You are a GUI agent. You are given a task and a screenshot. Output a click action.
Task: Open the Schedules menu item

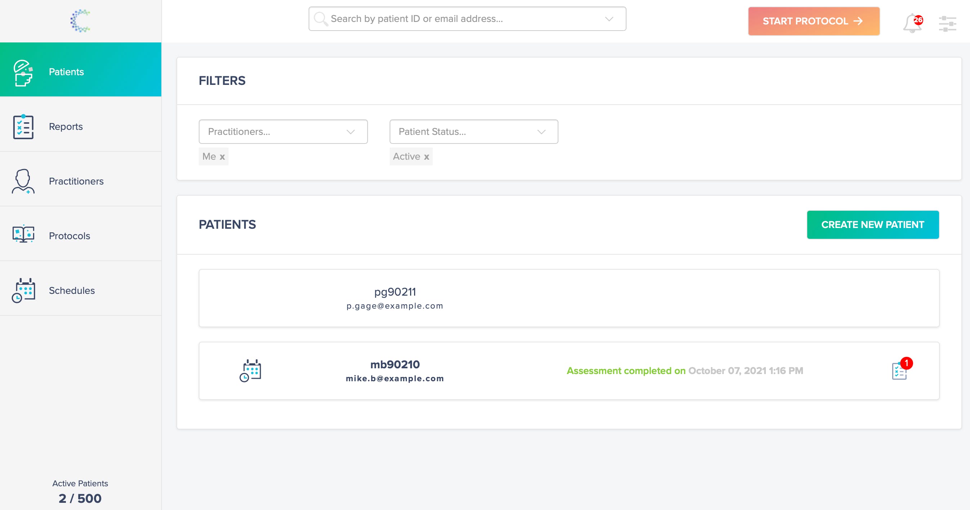click(x=72, y=290)
